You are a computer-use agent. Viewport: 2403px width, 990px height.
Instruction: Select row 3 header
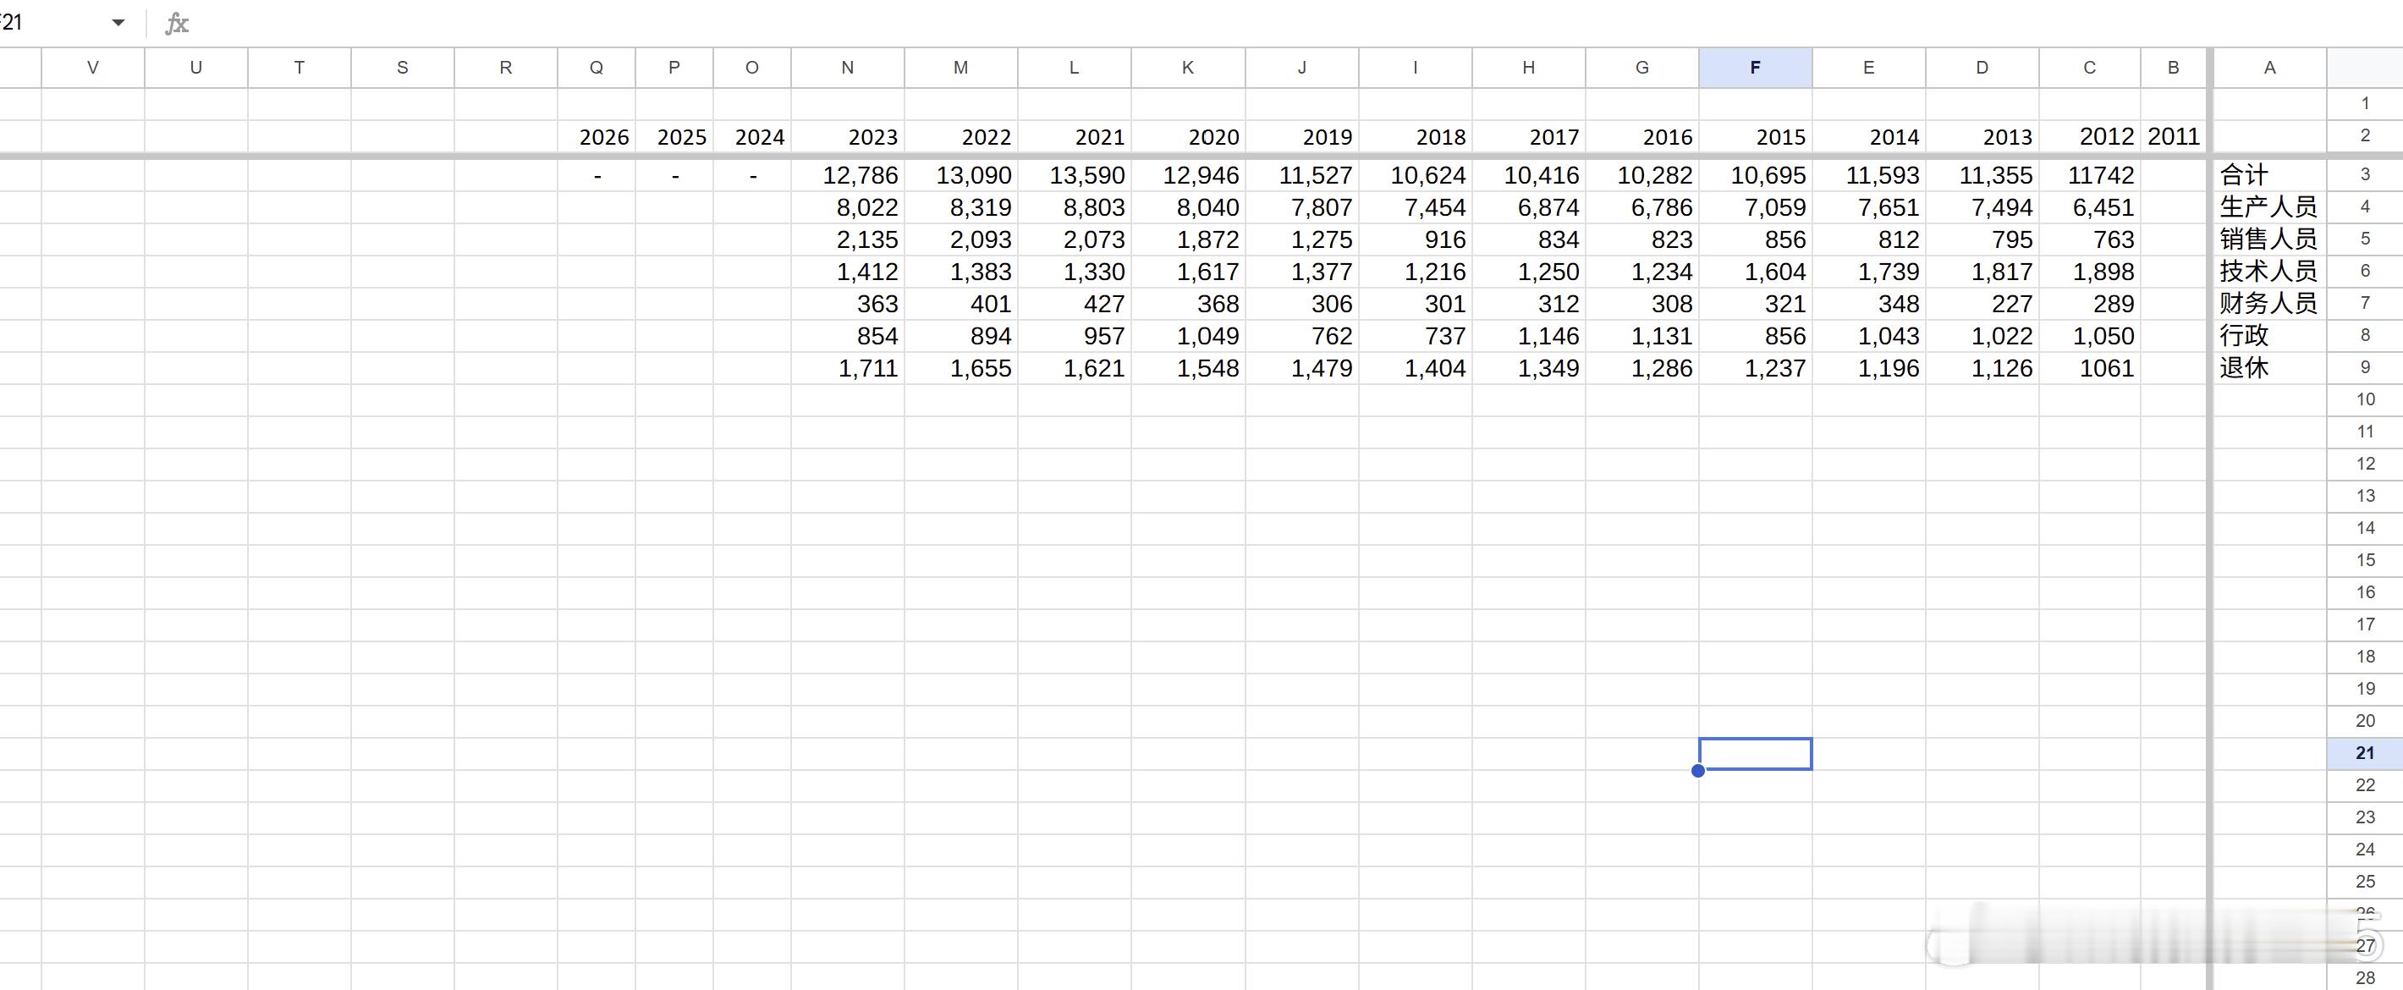point(2364,174)
